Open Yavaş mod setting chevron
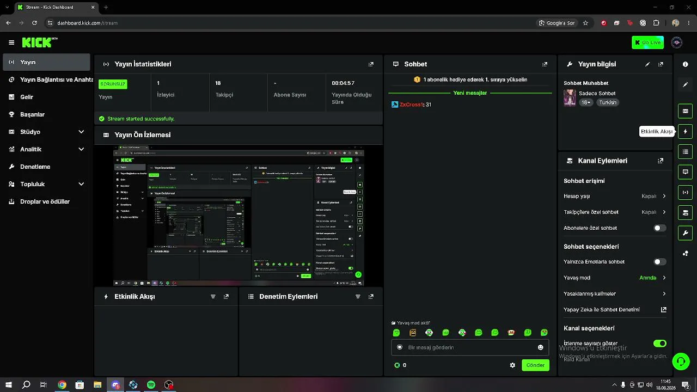This screenshot has width=697, height=392. (x=664, y=278)
